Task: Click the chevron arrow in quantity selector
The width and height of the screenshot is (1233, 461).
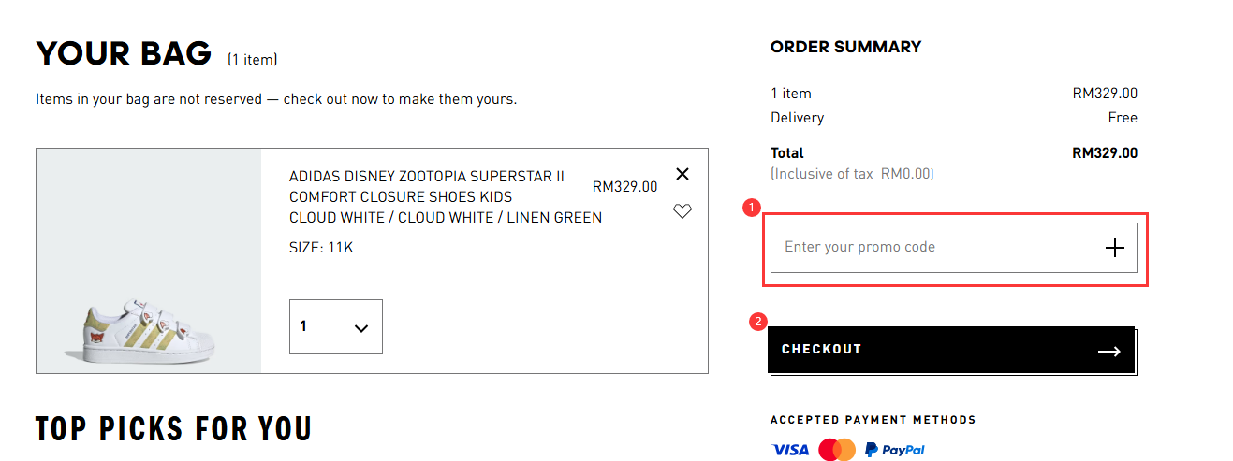Action: click(x=361, y=328)
